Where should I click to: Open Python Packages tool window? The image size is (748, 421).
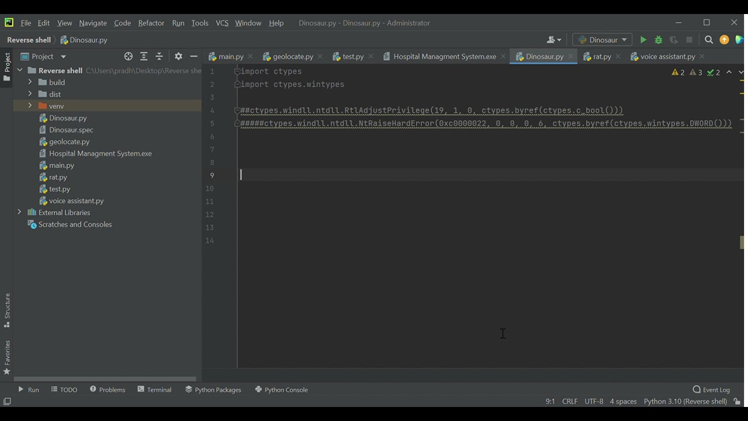tap(213, 389)
